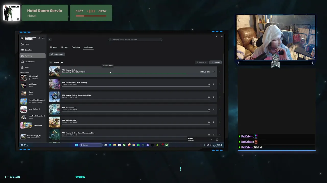
Task: Open more options for ARK: Scorched Earth
Action: tap(220, 122)
